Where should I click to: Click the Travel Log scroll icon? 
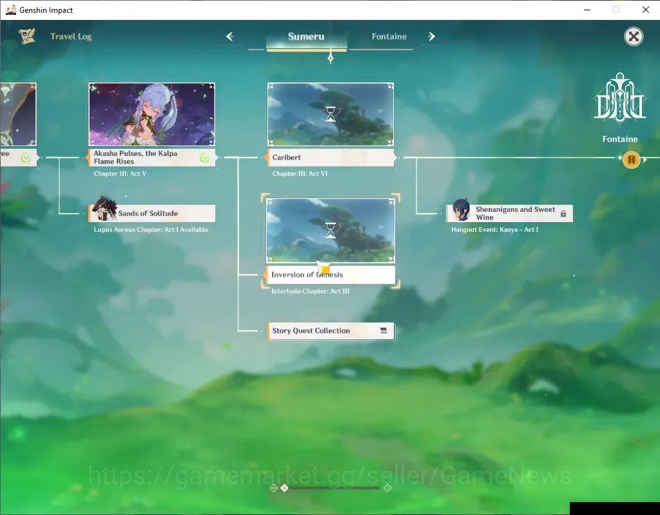click(27, 36)
